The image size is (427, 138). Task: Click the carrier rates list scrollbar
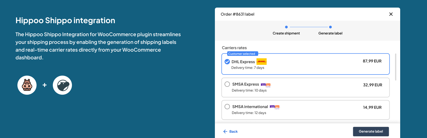pos(396,67)
